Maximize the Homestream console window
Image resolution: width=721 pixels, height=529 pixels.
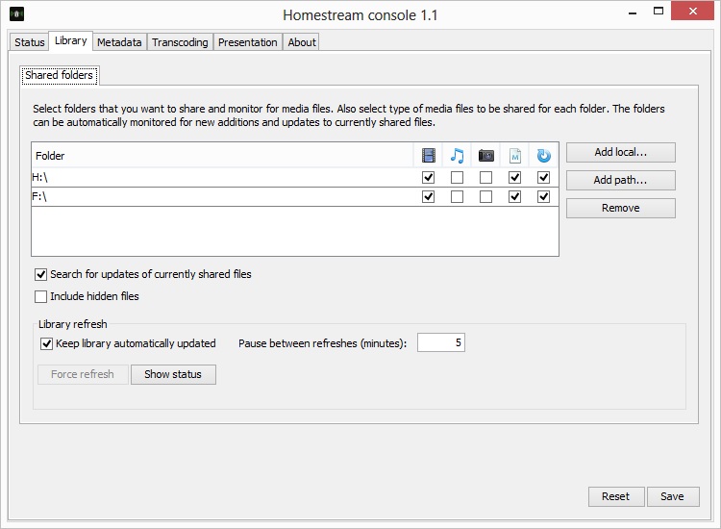point(659,12)
